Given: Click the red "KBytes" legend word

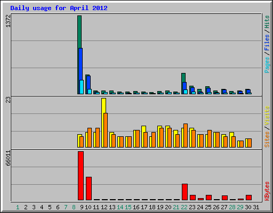Looking at the screenshot, I should (267, 191).
